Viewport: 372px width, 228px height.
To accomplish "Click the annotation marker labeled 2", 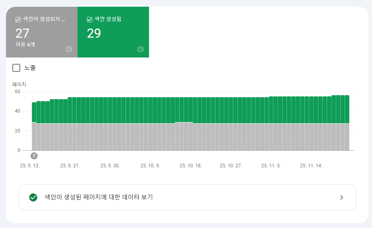I will tap(34, 155).
